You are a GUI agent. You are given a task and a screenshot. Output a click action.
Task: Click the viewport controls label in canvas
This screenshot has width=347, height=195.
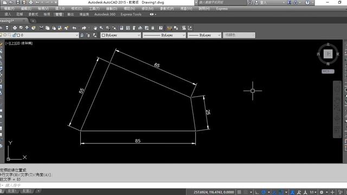click(x=19, y=43)
